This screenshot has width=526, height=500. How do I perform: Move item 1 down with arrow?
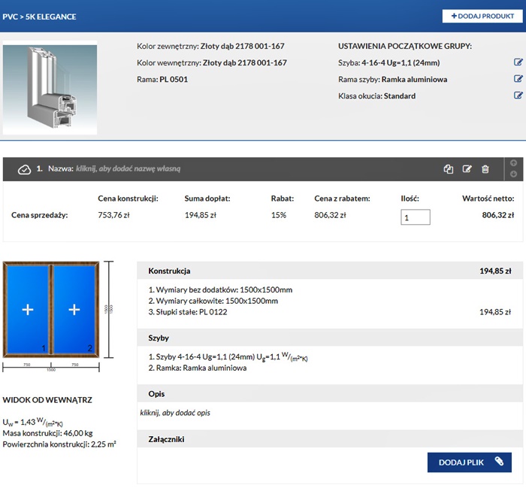[514, 174]
